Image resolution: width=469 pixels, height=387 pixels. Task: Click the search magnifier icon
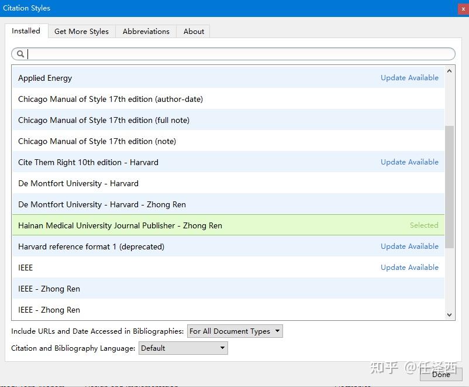click(x=20, y=54)
